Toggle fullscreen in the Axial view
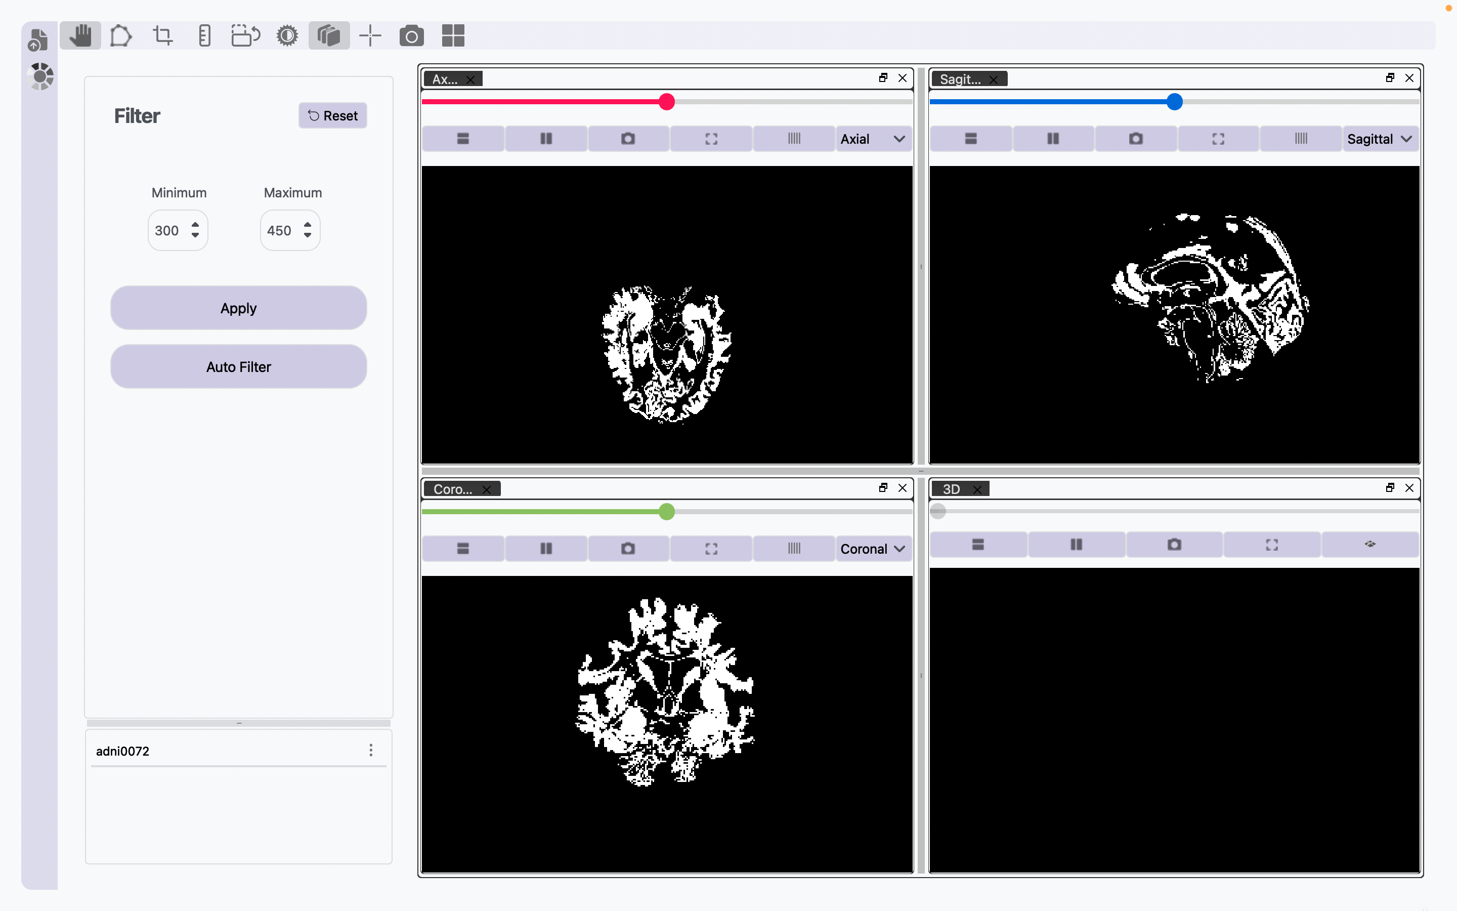Screen dimensions: 1457x911 tap(711, 139)
